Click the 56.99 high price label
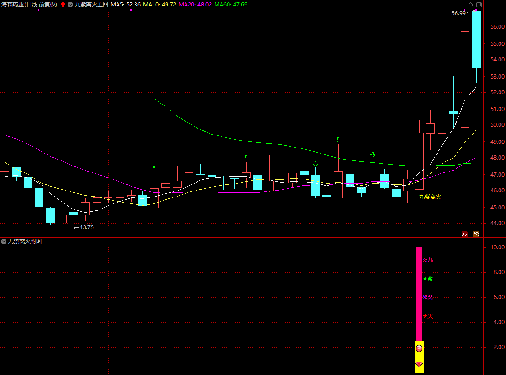 click(458, 13)
